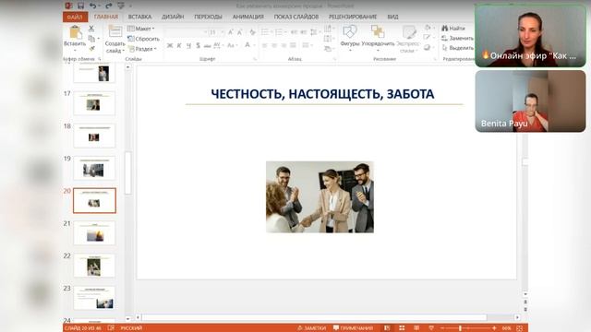591x332 pixels.
Task: Switch to the ДИЗАЙН tab
Action: pos(173,17)
